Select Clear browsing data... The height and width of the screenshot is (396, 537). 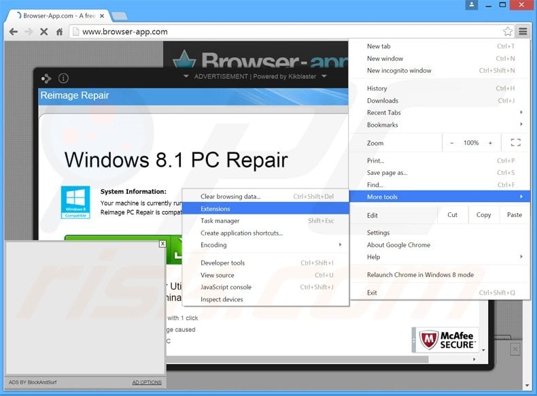point(266,197)
